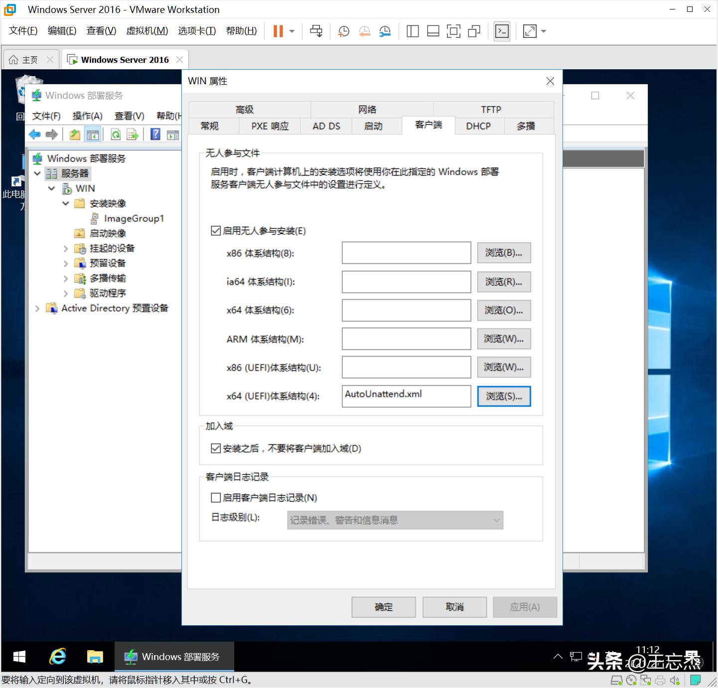Open WDS console help with question mark icon
This screenshot has height=688, width=718.
click(x=155, y=134)
